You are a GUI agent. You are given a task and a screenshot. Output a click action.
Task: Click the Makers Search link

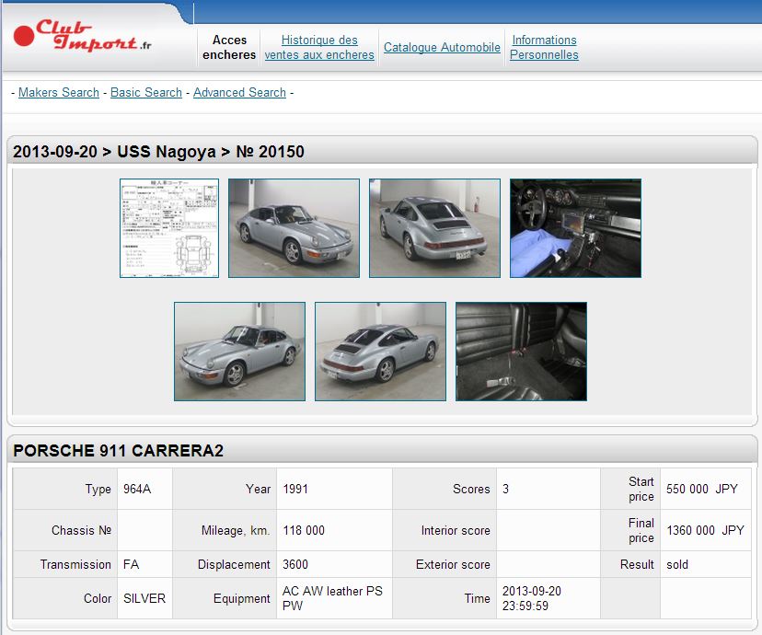coord(59,93)
